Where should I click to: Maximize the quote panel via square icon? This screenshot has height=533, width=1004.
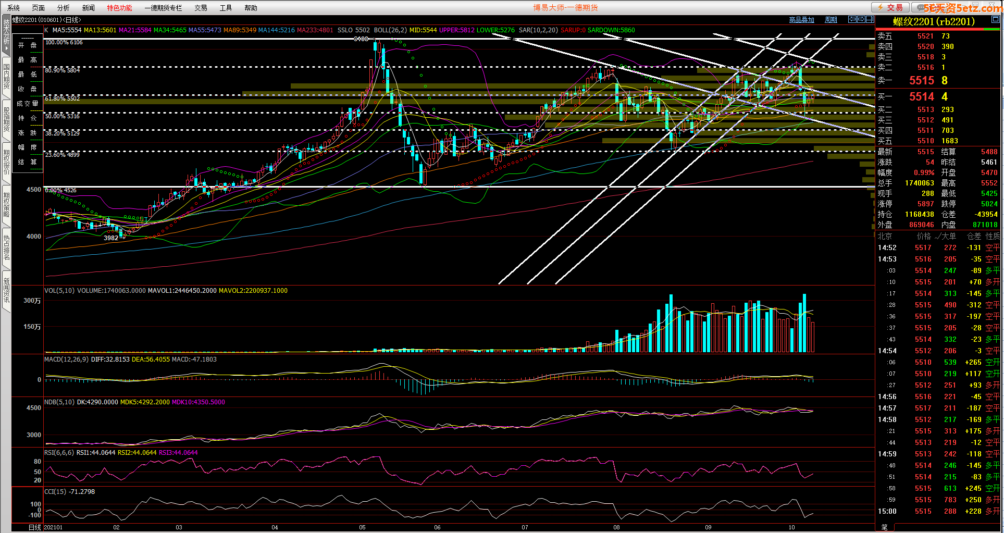point(995,19)
